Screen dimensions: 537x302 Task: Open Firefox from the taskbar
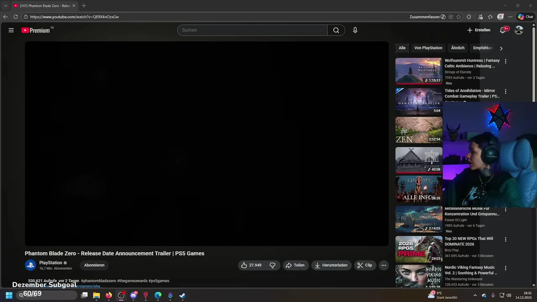click(x=109, y=295)
